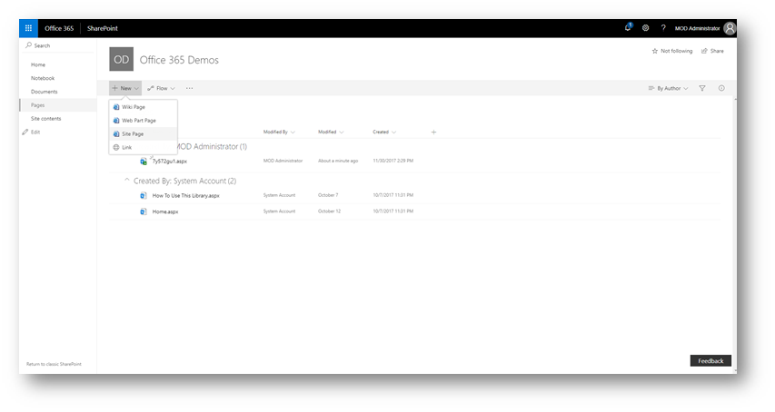Open the New dropdown button
The height and width of the screenshot is (412, 775).
pyautogui.click(x=125, y=88)
